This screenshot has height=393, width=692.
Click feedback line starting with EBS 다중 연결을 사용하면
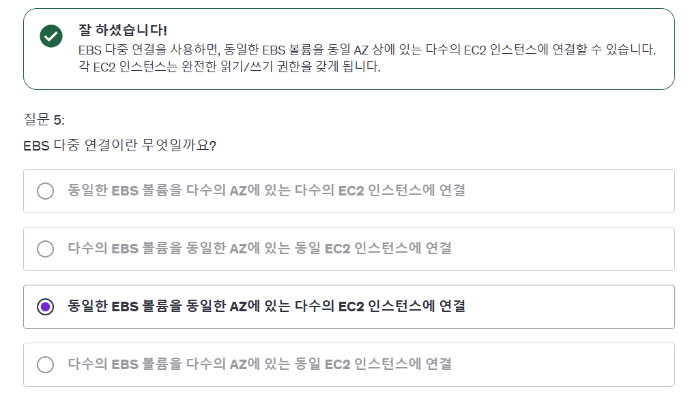(x=367, y=50)
